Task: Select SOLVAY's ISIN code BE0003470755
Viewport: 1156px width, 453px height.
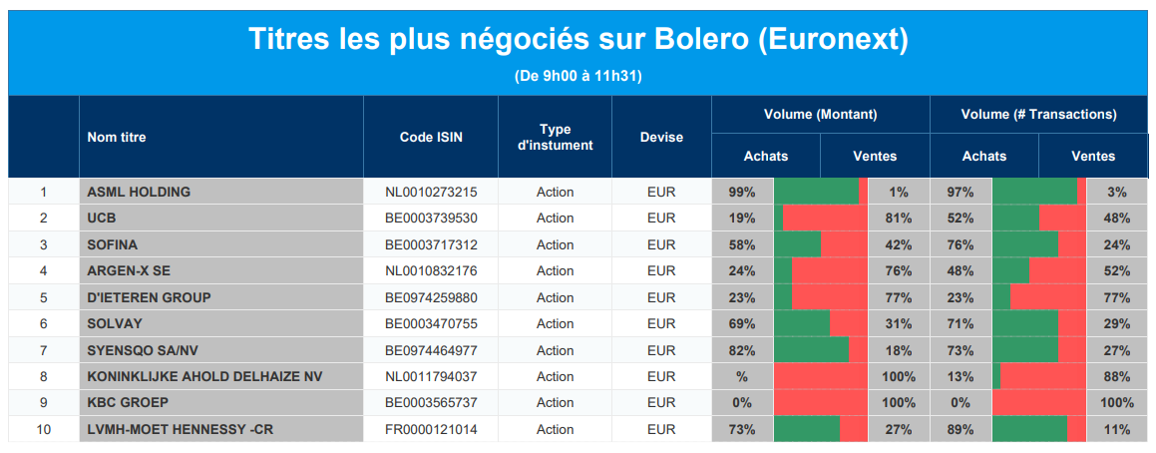Action: pos(431,324)
